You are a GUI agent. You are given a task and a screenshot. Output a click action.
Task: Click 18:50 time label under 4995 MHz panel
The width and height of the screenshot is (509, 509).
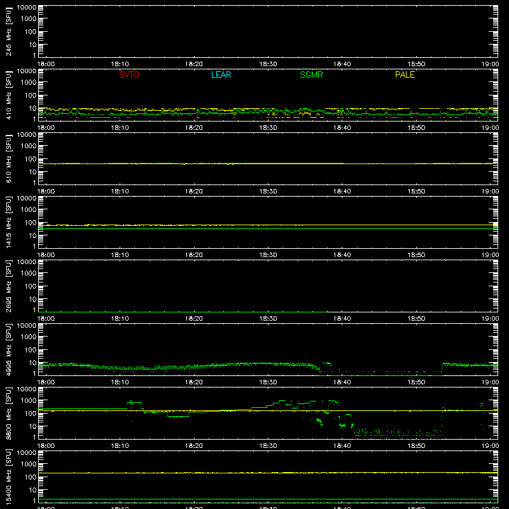tap(416, 382)
